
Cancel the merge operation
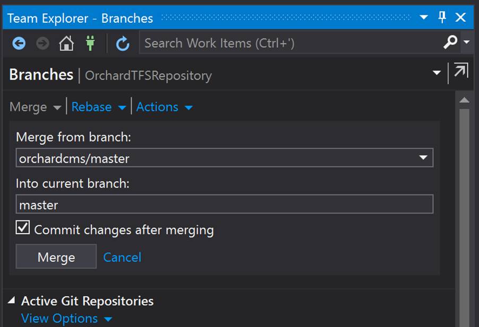tap(122, 258)
